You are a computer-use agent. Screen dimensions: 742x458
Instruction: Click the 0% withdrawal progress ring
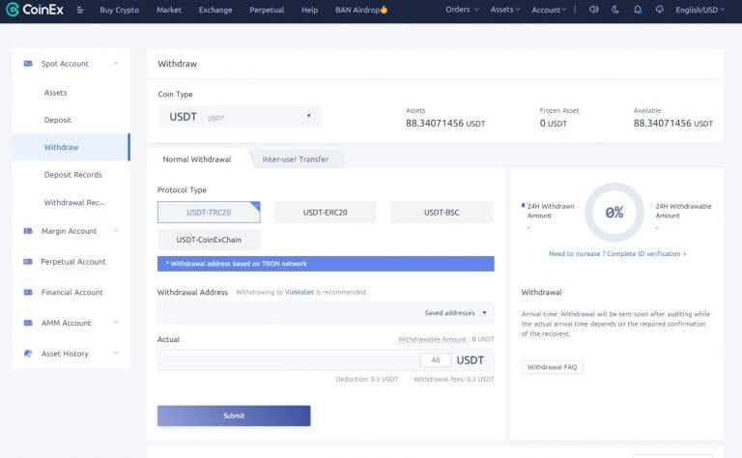[614, 212]
